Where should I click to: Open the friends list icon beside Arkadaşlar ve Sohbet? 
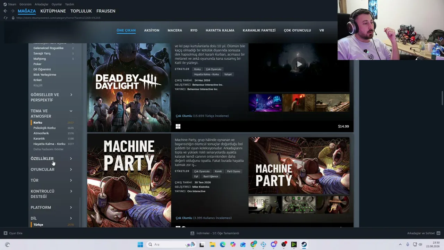point(438,233)
